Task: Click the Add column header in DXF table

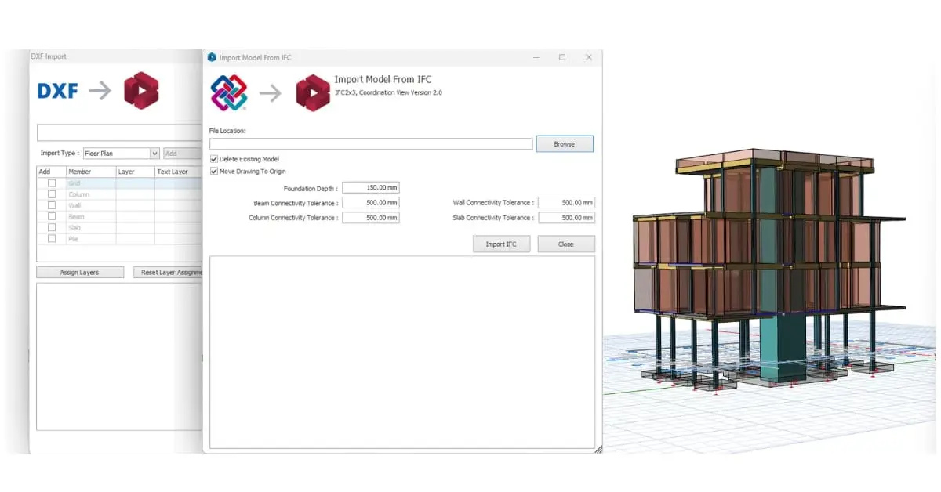Action: coord(51,172)
